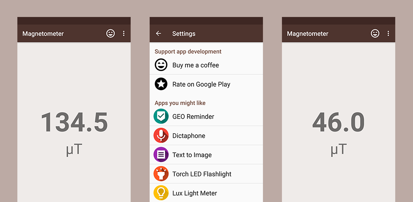Open the Torch LED Flashlight link
Image resolution: width=413 pixels, height=202 pixels.
[206, 174]
